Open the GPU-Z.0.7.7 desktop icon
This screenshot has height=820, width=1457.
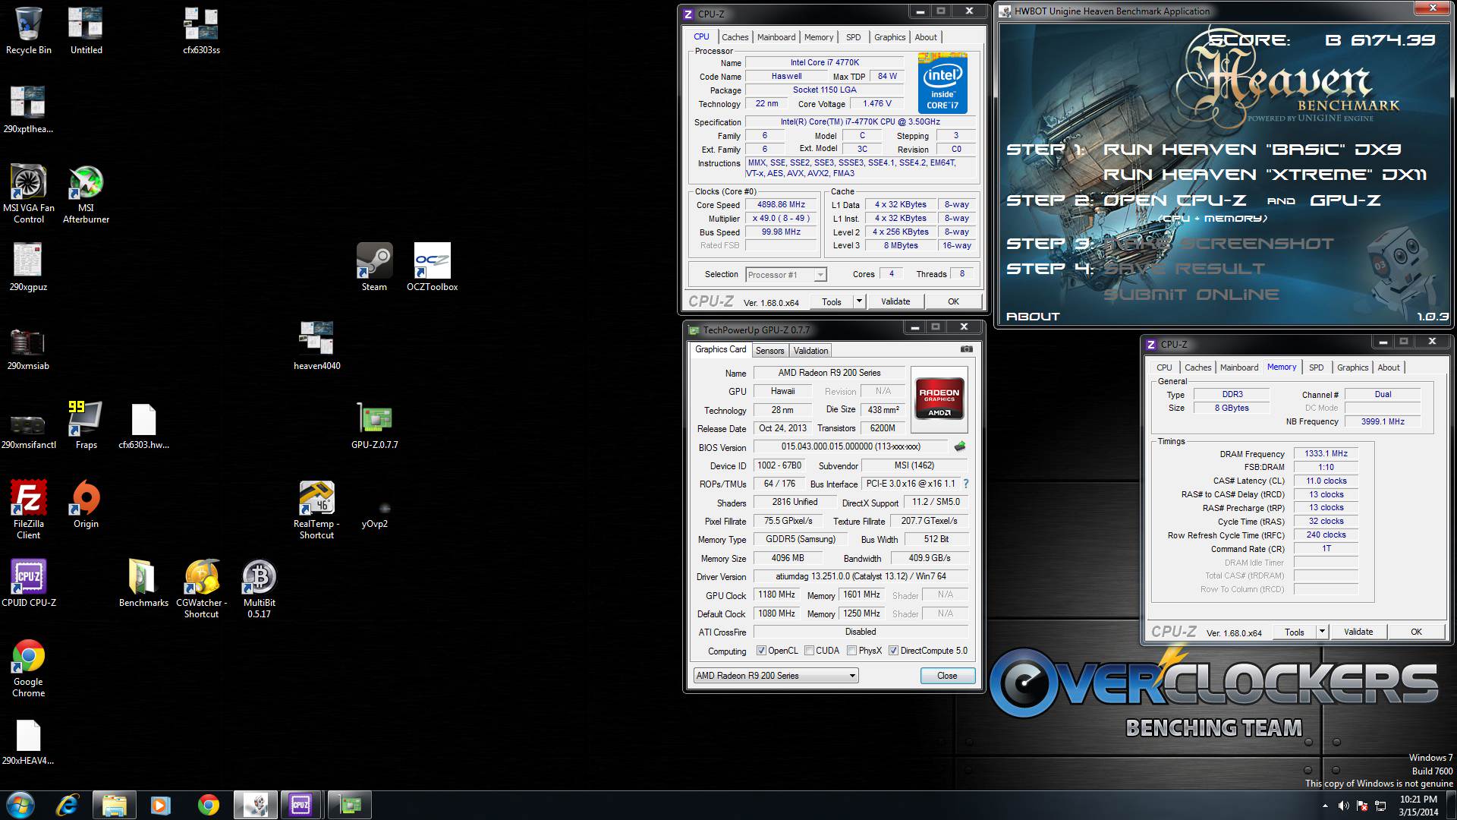[x=374, y=424]
